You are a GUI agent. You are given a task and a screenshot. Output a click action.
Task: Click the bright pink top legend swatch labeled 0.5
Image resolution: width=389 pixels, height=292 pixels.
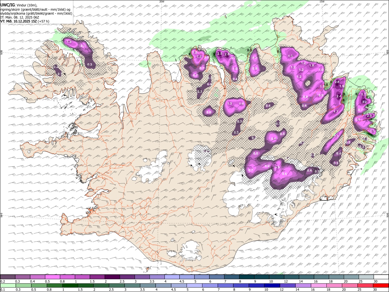point(53,277)
